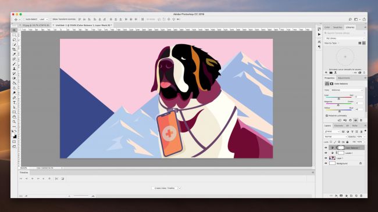The image size is (378, 212).
Task: Click the foreground/background color swatches
Action: pos(14,136)
